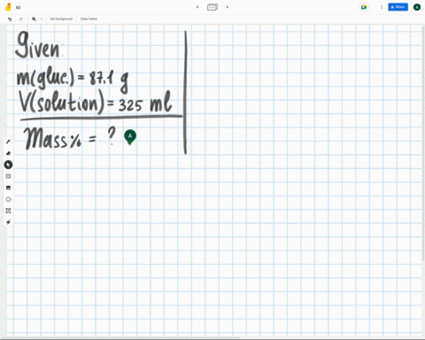Viewport: 425px width, 340px height.
Task: Activate the Select arrow tool
Action: (x=8, y=165)
